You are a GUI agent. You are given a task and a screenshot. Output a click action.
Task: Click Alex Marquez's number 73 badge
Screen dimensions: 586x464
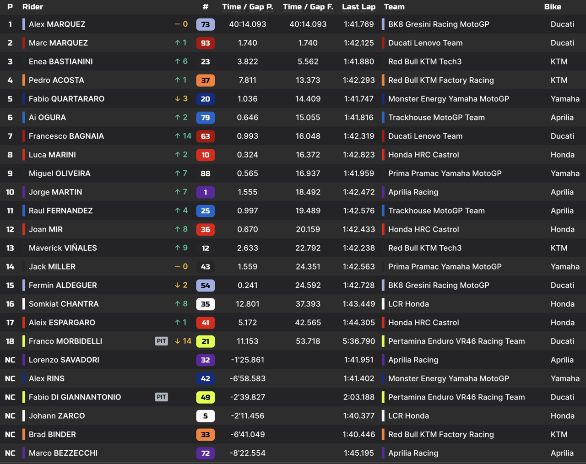205,24
